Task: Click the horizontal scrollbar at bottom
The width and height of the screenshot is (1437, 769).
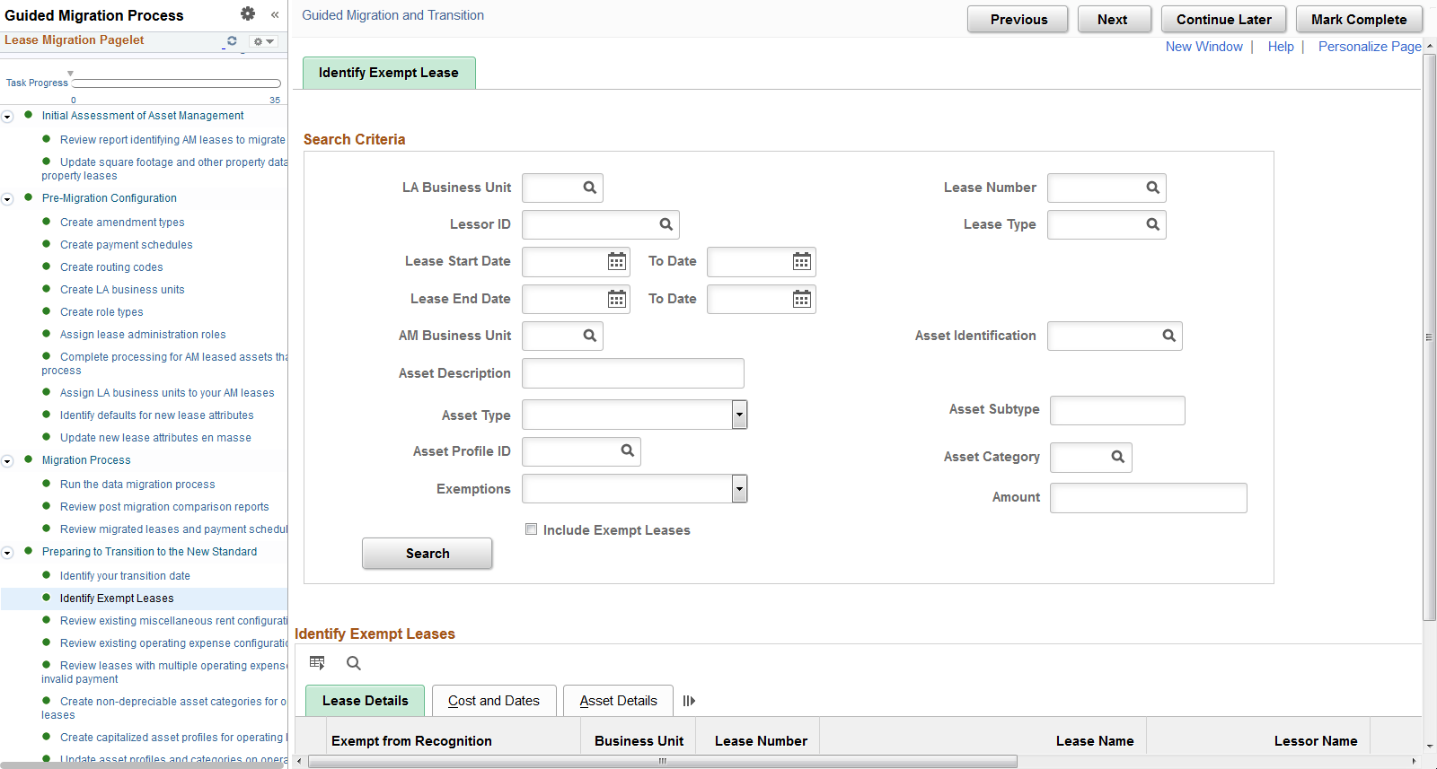Action: pos(663,761)
